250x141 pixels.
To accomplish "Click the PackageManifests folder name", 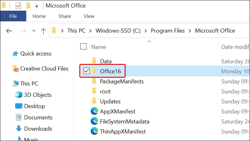I will 122,81.
